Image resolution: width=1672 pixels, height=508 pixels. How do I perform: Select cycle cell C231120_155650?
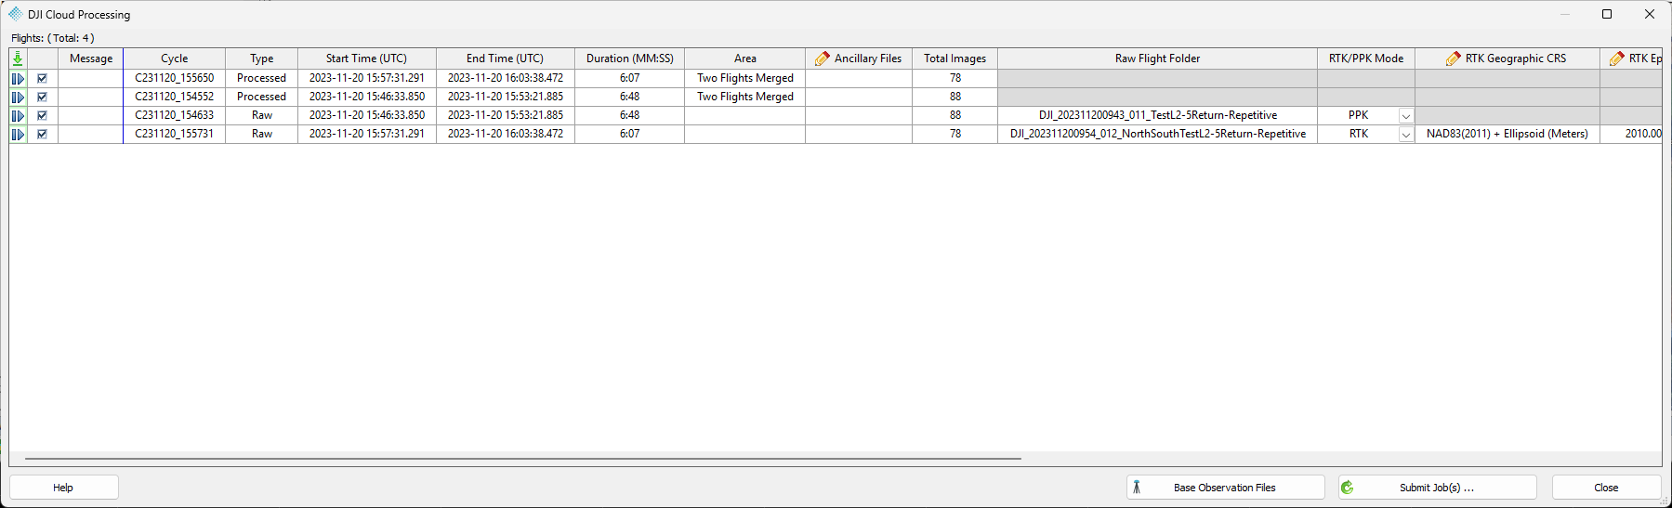click(x=175, y=78)
